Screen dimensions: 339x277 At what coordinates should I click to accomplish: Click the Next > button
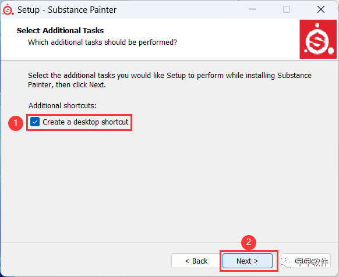tap(248, 261)
